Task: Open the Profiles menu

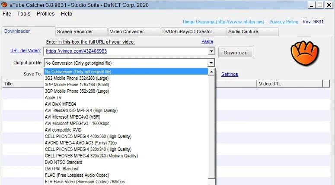Action: coord(45,14)
